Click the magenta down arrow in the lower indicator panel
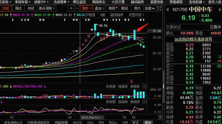 point(2,102)
